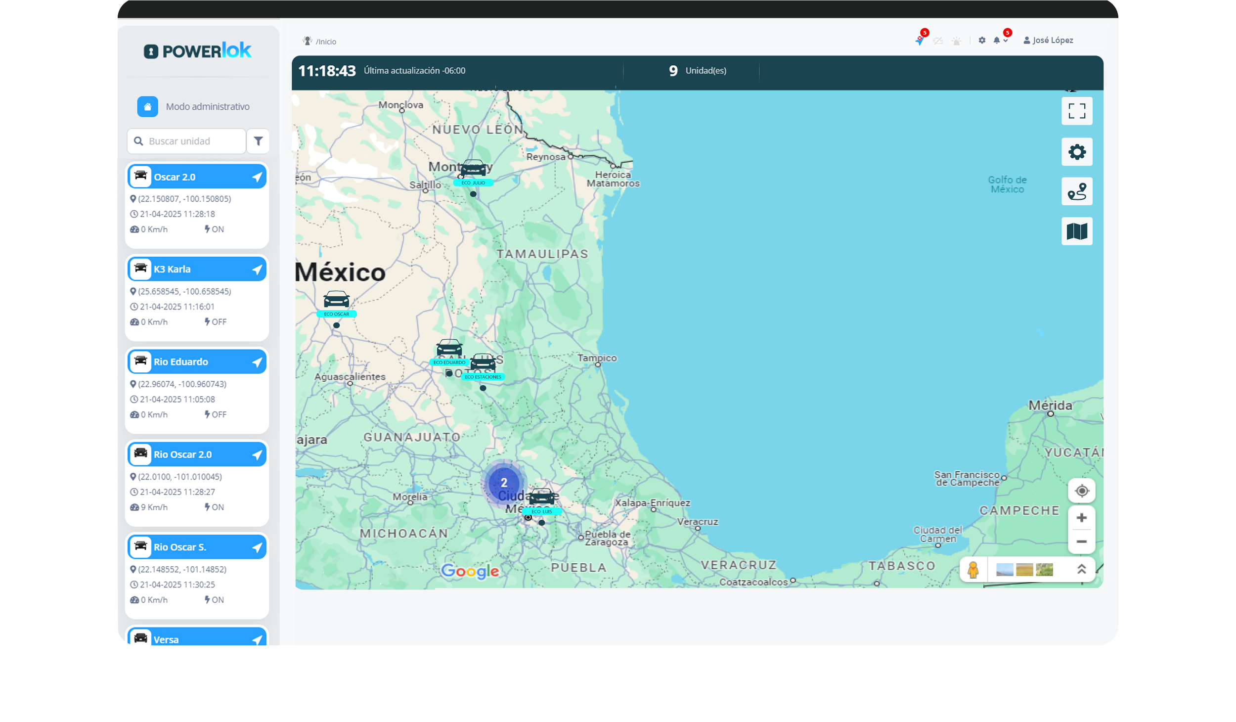Image resolution: width=1236 pixels, height=722 pixels.
Task: Pick up the Street View pegman
Action: 972,570
